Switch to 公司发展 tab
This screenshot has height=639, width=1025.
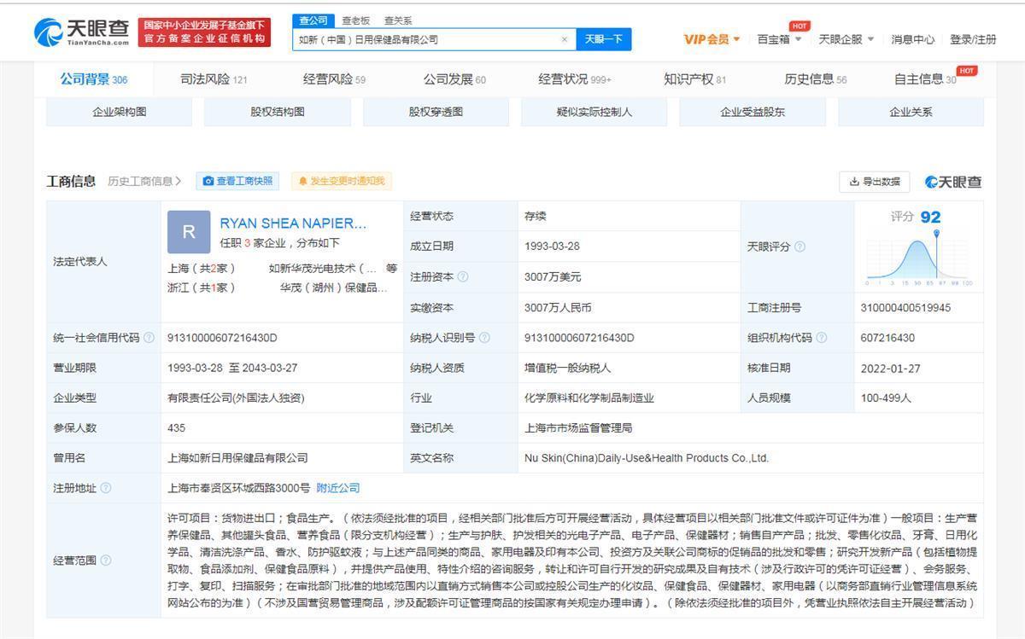coord(454,79)
